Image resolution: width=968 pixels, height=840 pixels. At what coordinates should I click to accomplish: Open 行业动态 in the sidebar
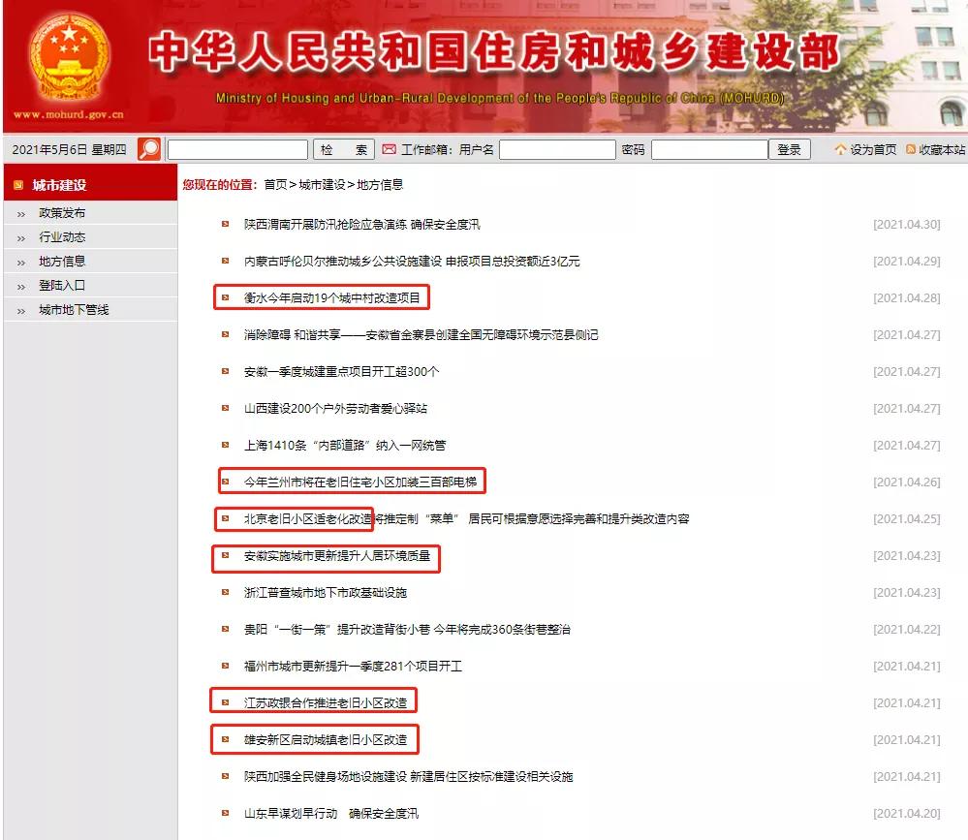pyautogui.click(x=62, y=237)
